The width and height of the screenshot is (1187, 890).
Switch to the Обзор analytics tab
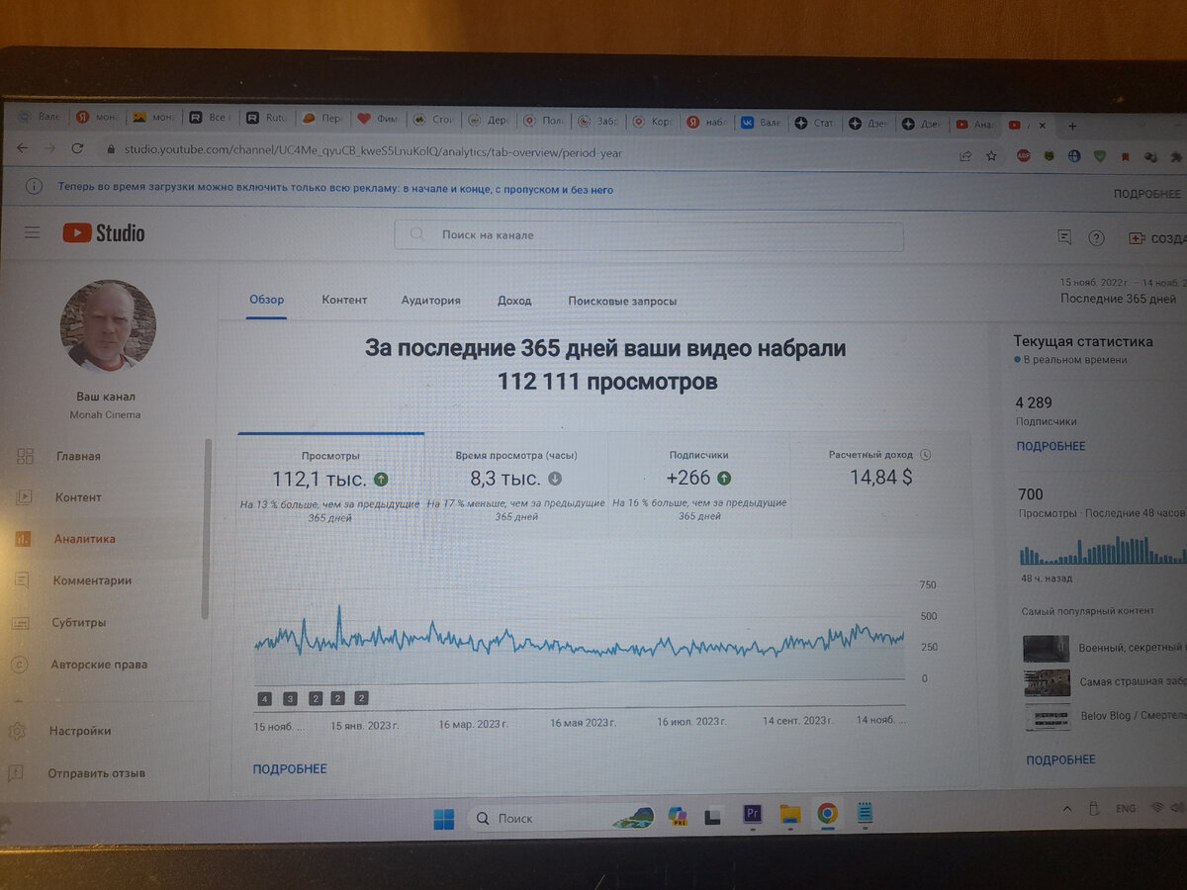click(266, 300)
